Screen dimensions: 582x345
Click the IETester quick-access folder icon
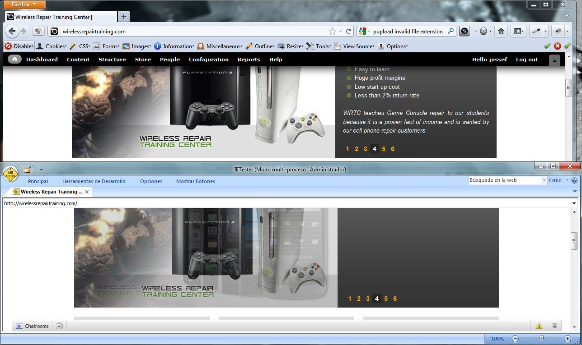(27, 170)
